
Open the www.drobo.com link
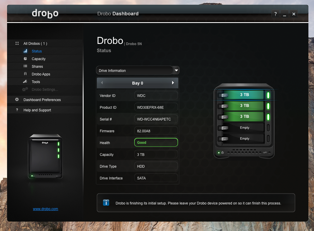coord(45,209)
